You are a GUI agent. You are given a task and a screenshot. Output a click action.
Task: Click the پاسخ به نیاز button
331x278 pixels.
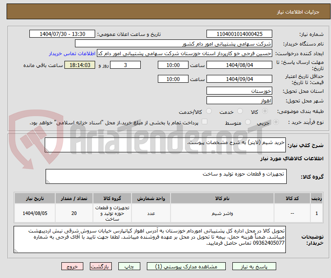(x=254, y=267)
